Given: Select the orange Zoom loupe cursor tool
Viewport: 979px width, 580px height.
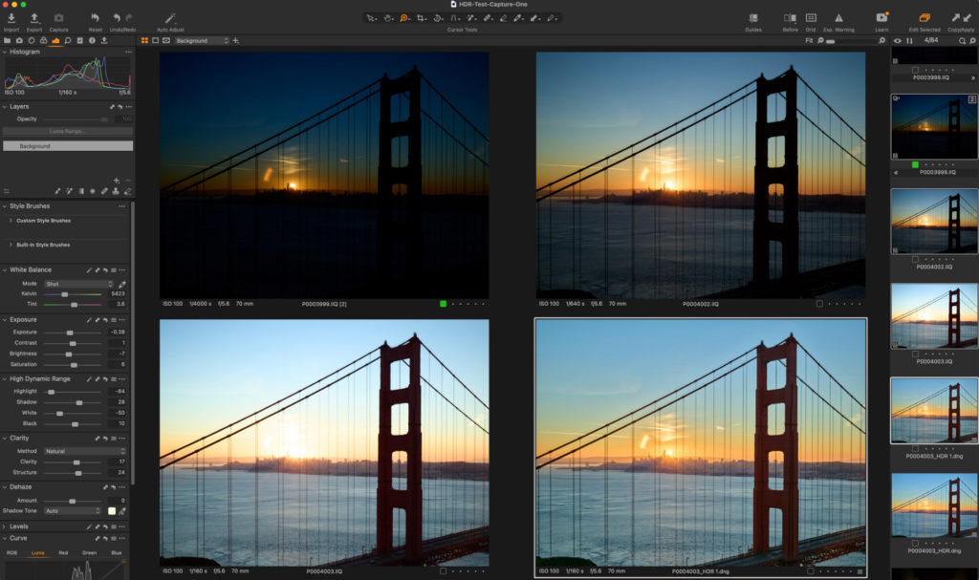Looking at the screenshot, I should [x=404, y=18].
